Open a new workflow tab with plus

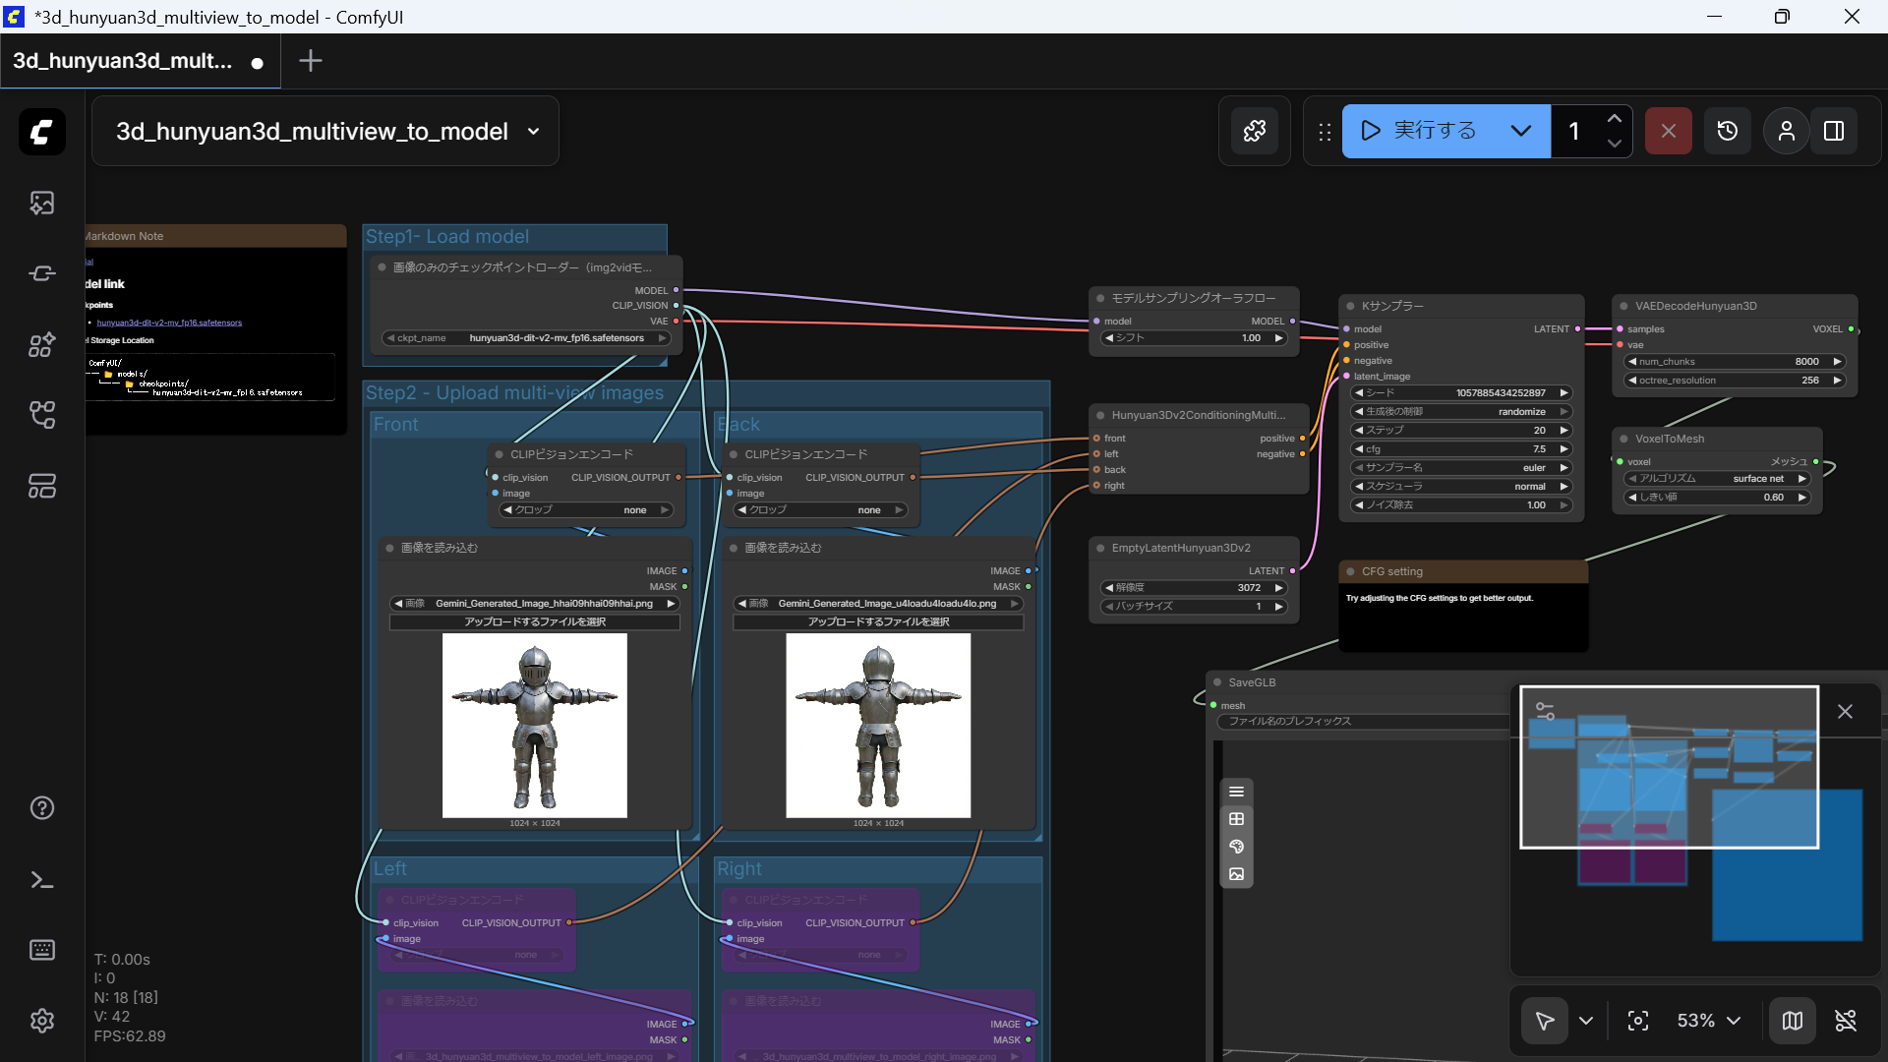point(311,61)
